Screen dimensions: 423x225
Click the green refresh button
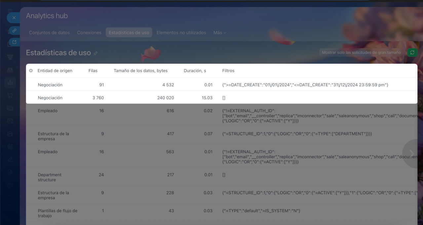[412, 52]
